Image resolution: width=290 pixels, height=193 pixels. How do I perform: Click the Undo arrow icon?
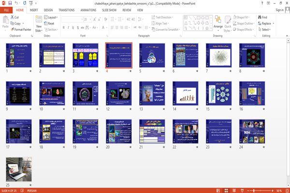click(x=16, y=3)
